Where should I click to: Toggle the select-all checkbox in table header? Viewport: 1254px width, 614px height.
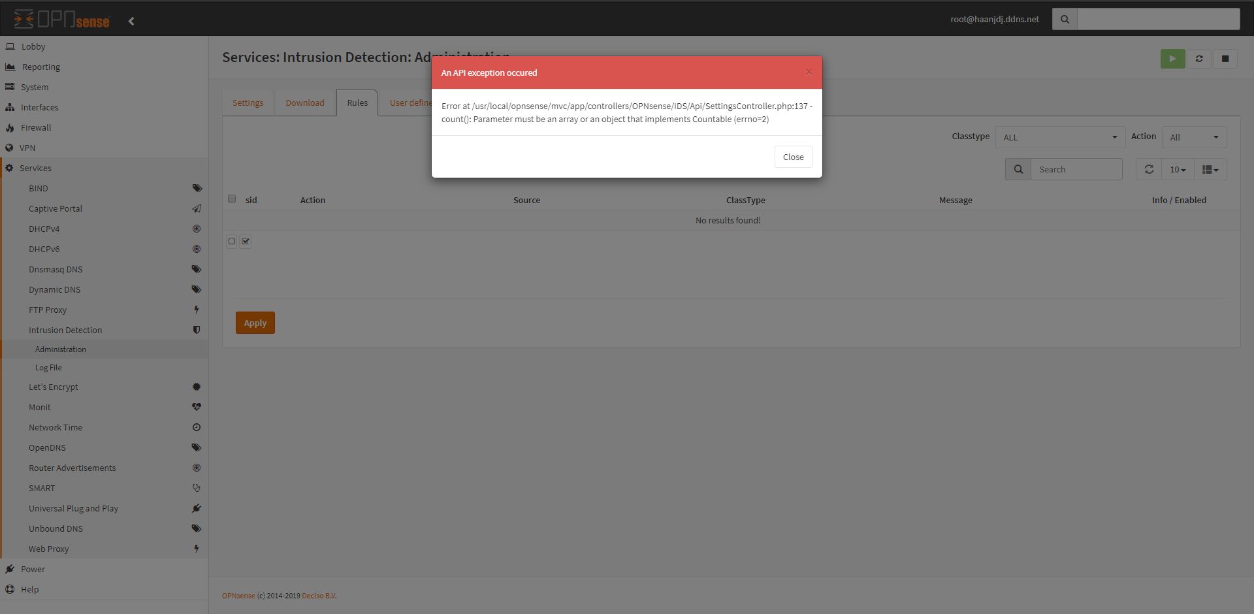(232, 199)
